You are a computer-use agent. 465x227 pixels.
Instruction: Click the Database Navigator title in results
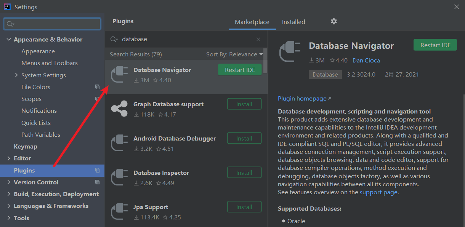pyautogui.click(x=162, y=70)
